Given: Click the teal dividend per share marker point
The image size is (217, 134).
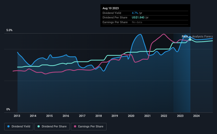Looking at the screenshot, I should pos(190,40).
